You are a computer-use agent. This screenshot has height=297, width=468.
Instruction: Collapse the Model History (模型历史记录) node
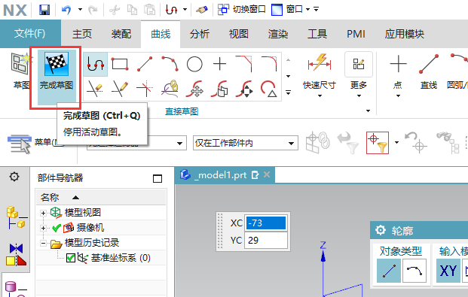click(43, 244)
